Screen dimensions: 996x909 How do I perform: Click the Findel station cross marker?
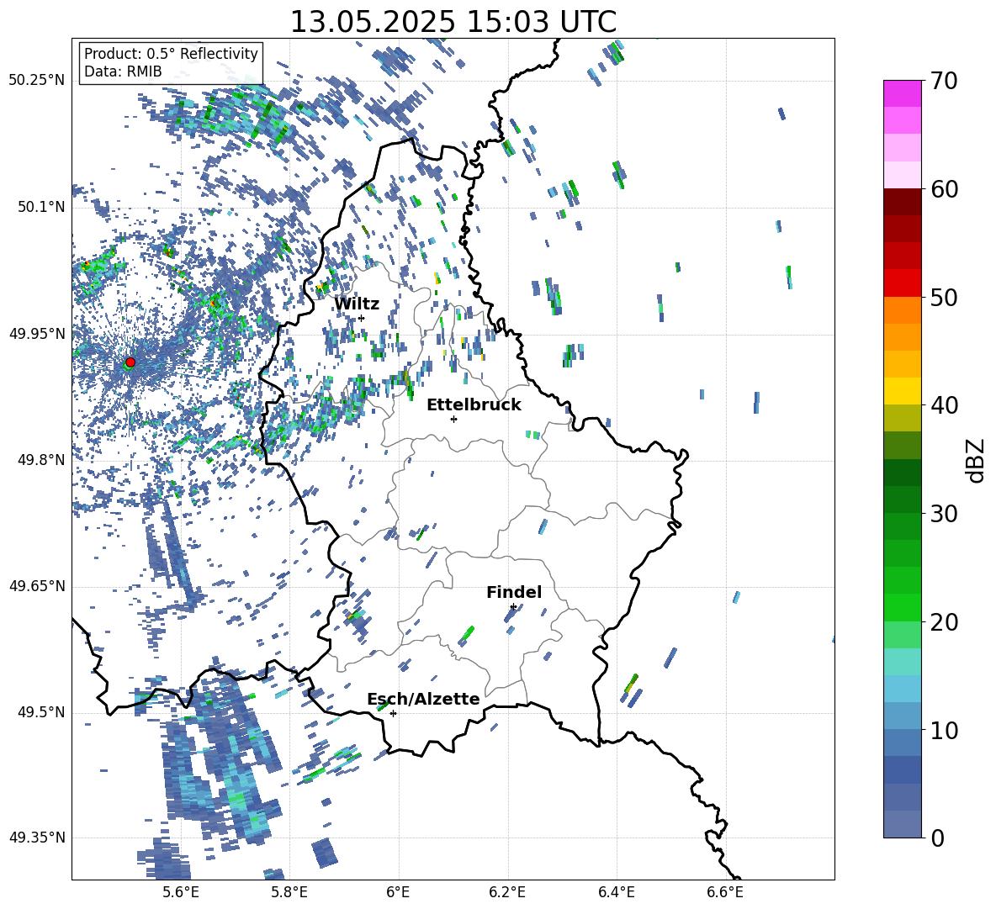513,607
